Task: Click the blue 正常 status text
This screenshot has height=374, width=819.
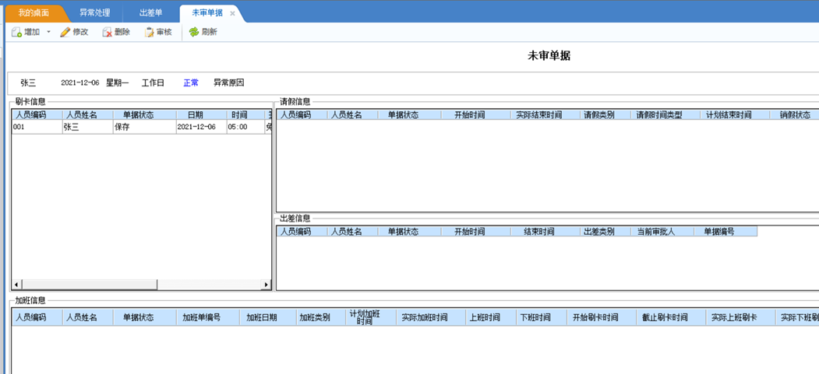Action: click(191, 83)
